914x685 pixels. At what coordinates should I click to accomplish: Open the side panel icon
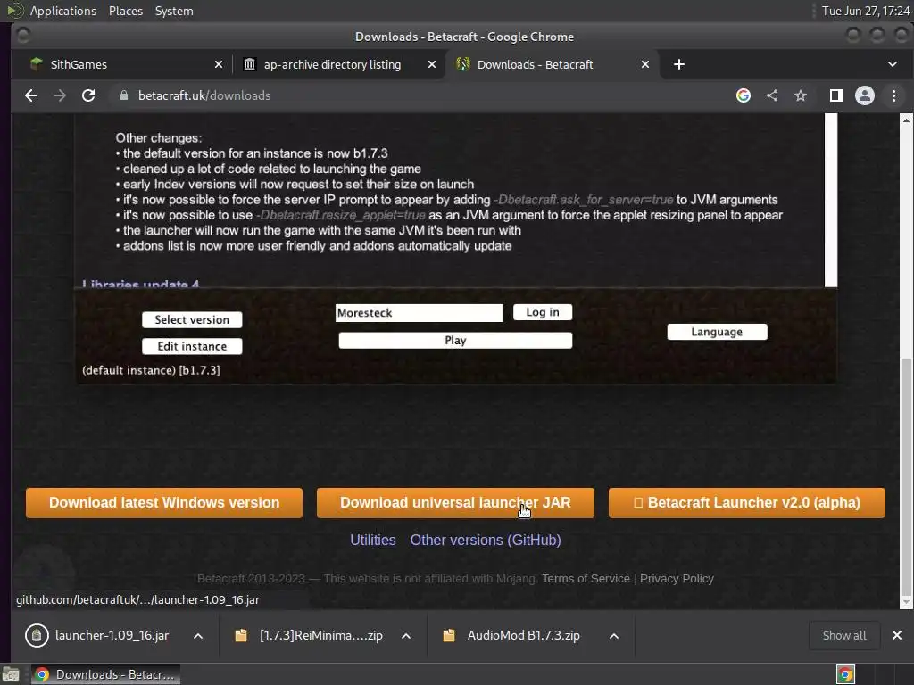click(x=835, y=95)
